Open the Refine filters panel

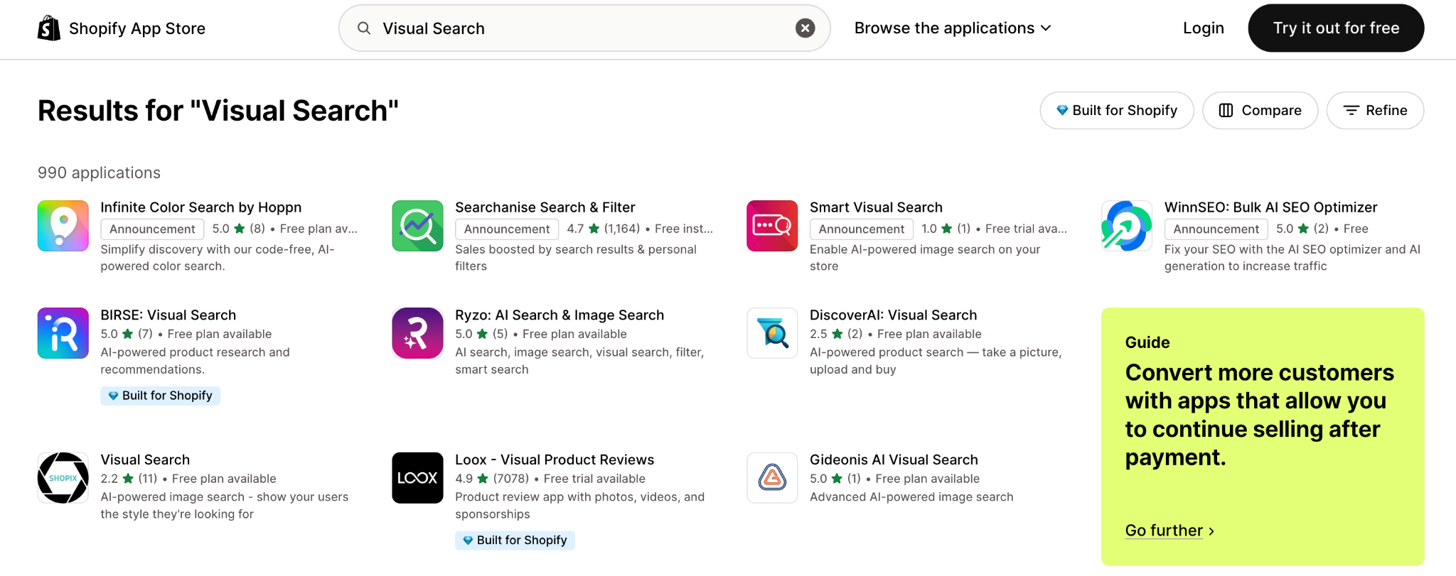(1375, 111)
